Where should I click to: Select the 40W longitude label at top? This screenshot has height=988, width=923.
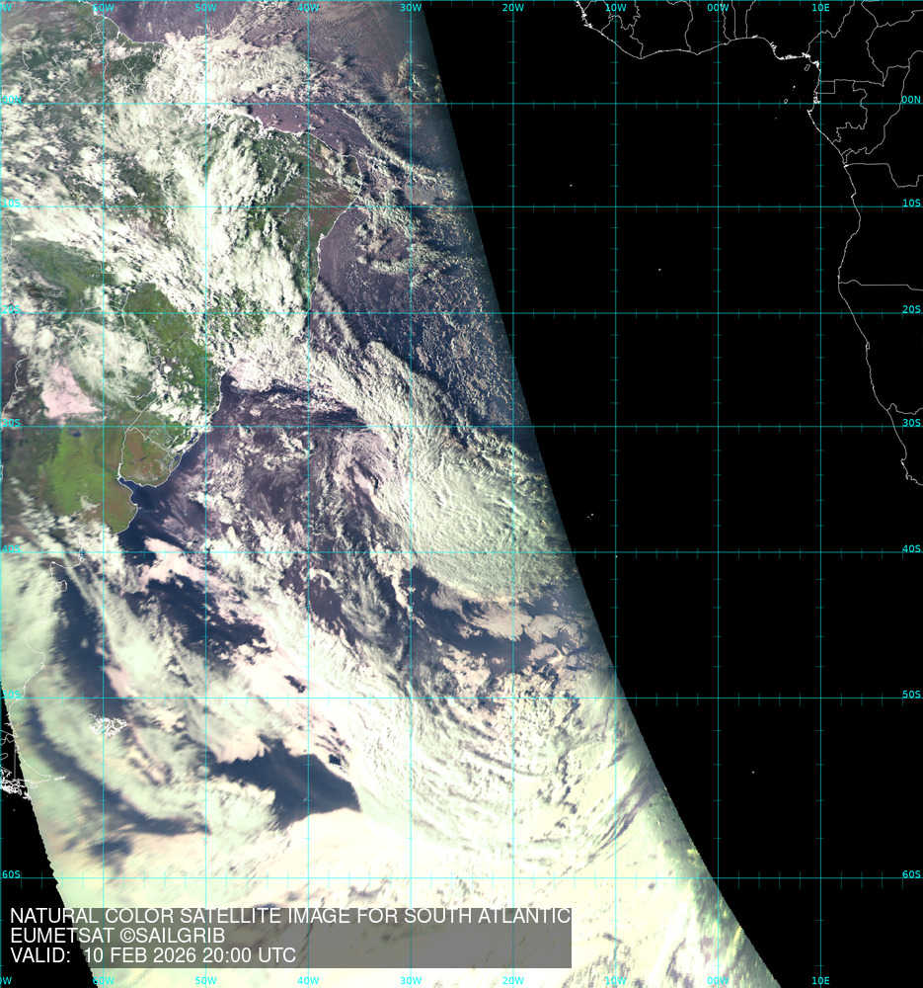308,8
